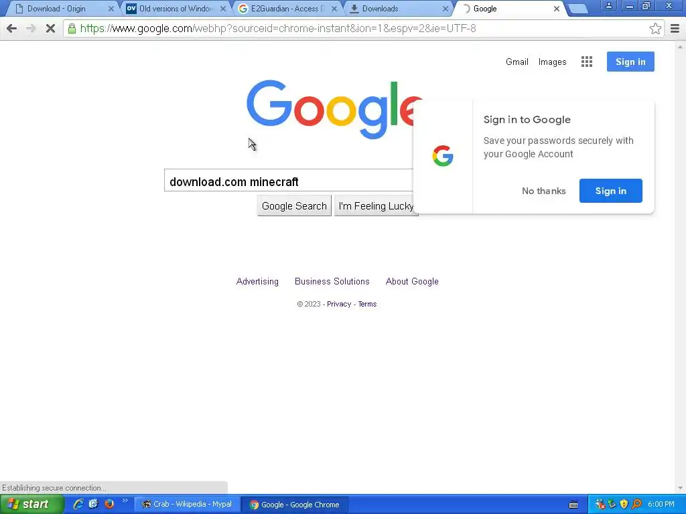Click Google - Google Chrome taskbar button

[x=295, y=505]
